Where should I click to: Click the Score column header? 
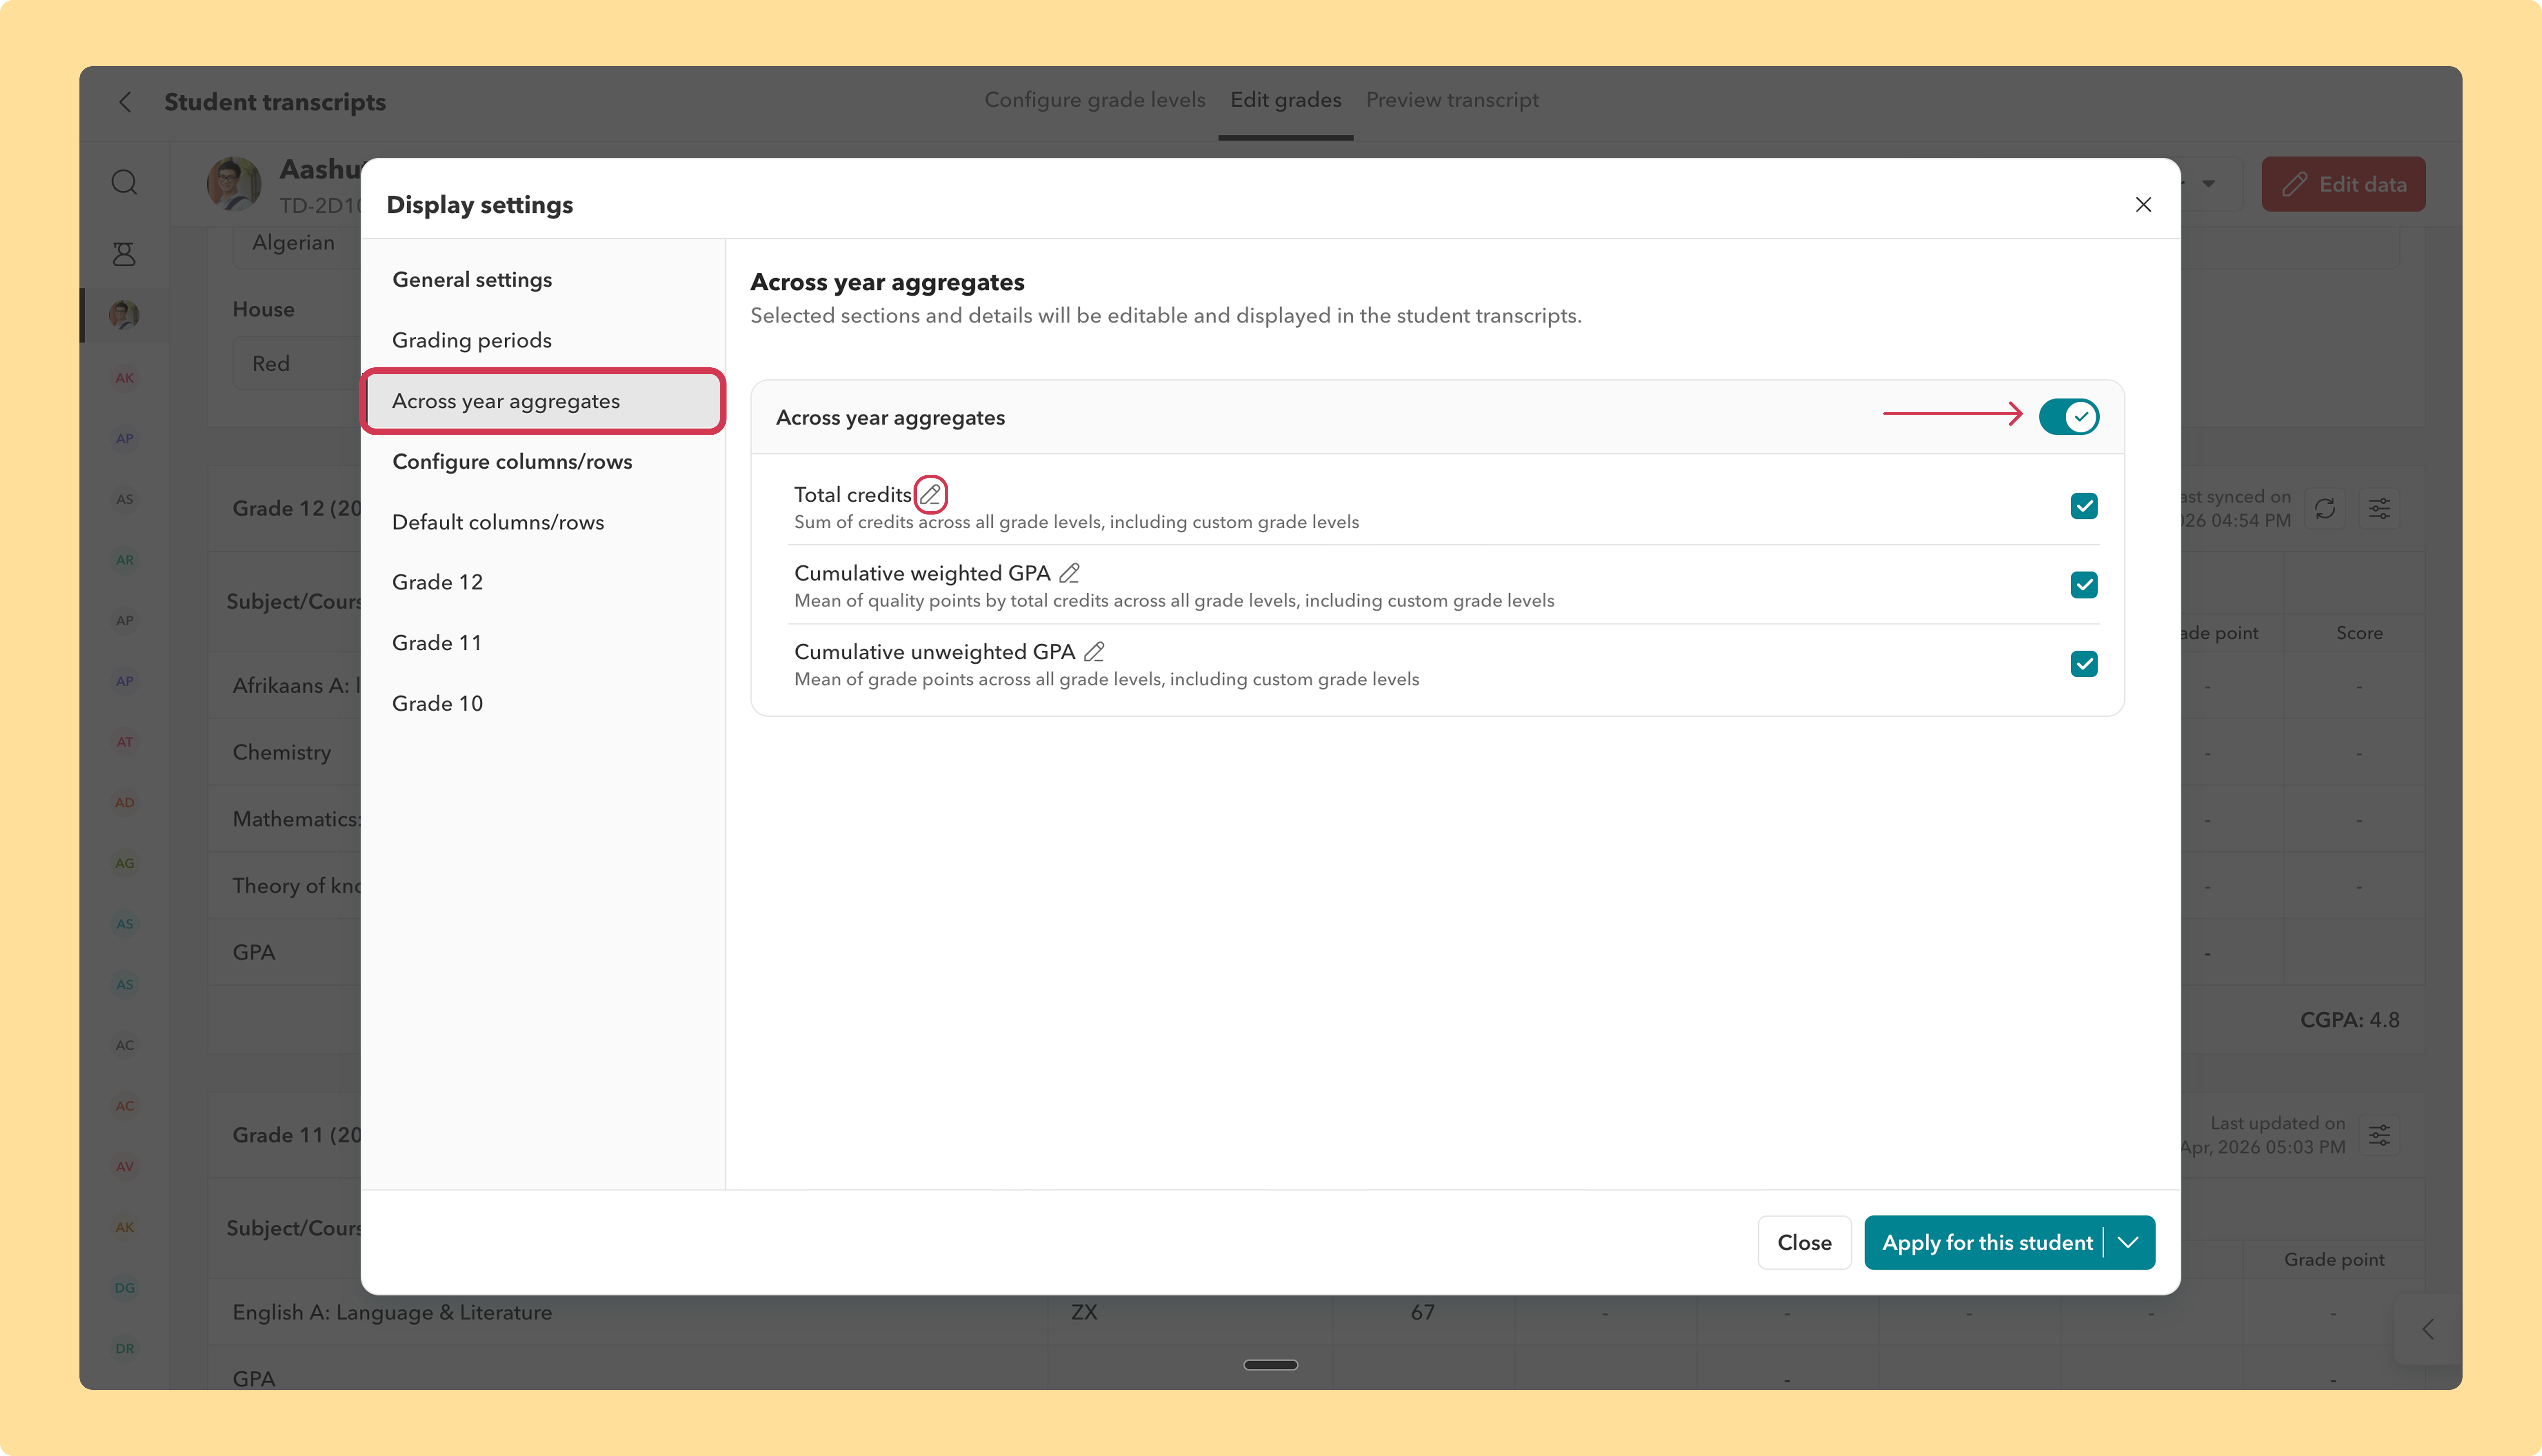2359,633
